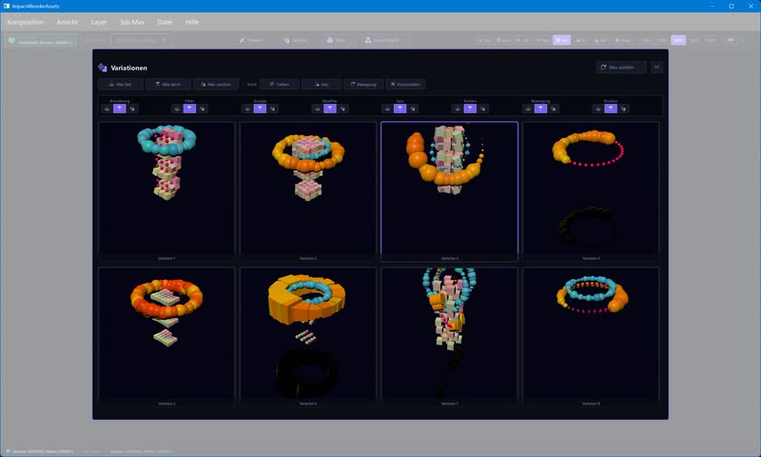Click the Neu würfeln button
Viewport: 761px width, 457px height.
[621, 67]
